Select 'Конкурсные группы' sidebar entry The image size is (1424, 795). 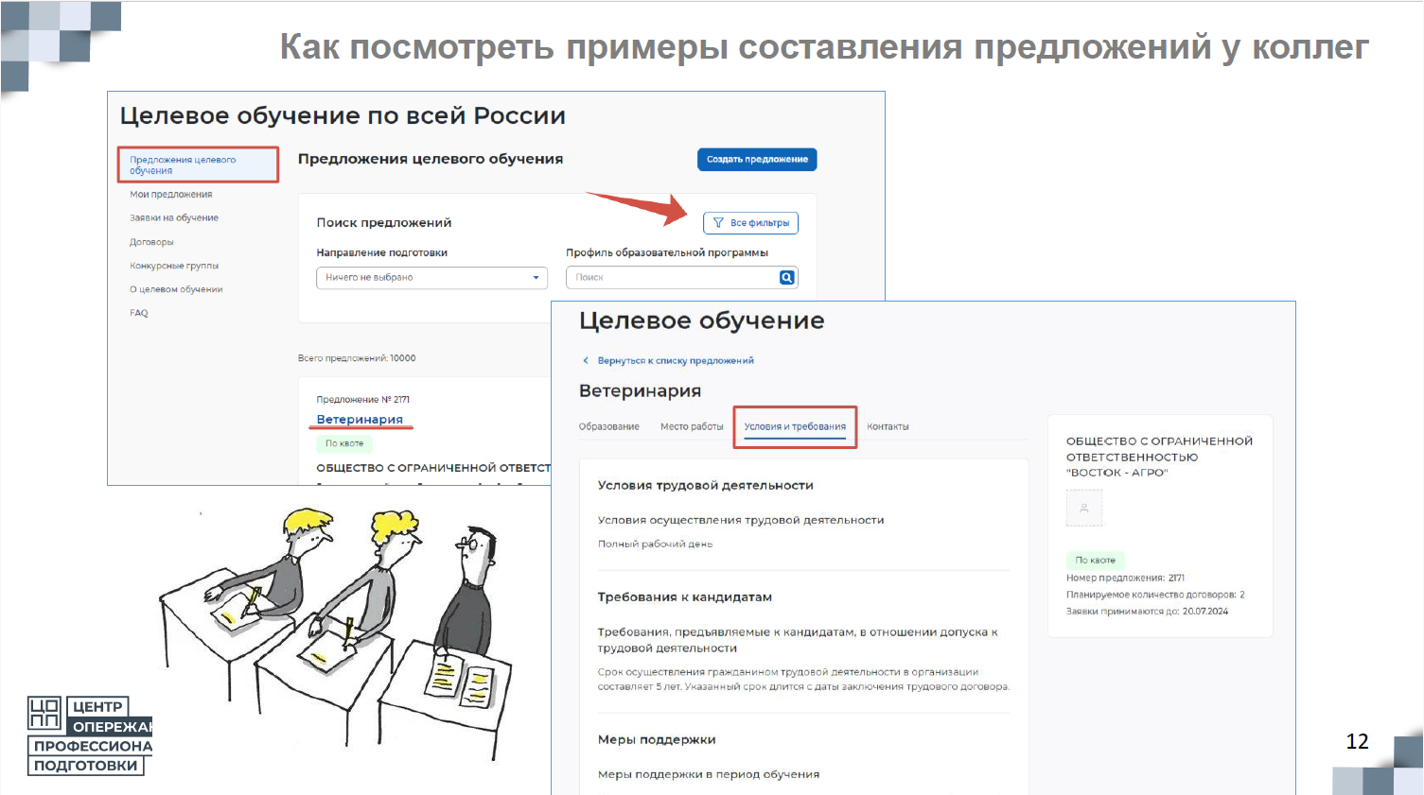click(x=174, y=266)
